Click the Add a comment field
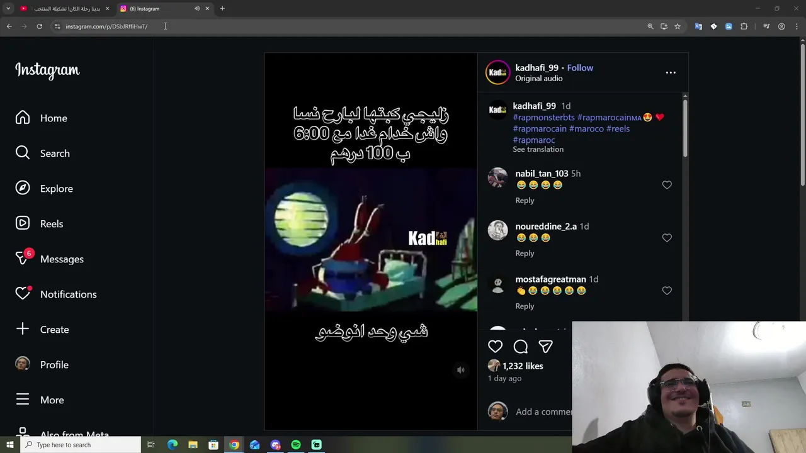The image size is (806, 453). pos(543,412)
